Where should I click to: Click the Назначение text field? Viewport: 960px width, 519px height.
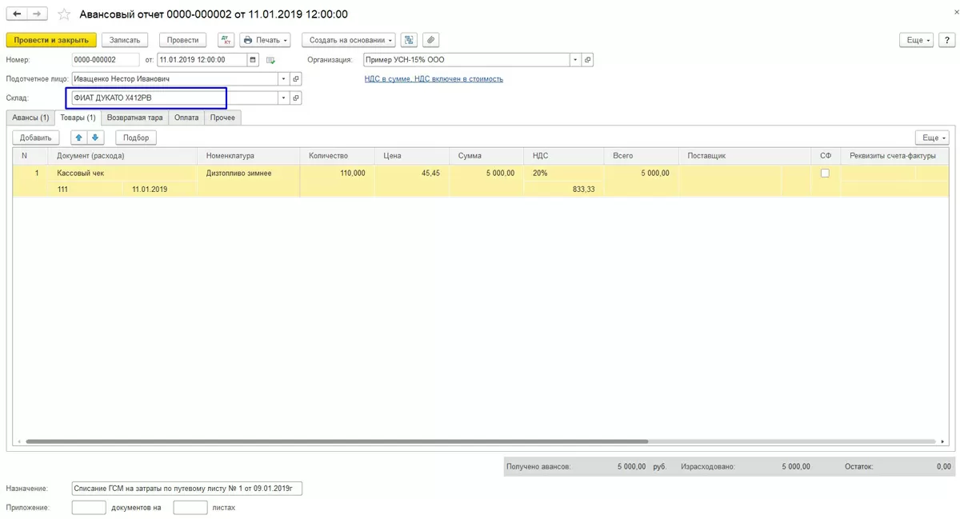pyautogui.click(x=187, y=488)
